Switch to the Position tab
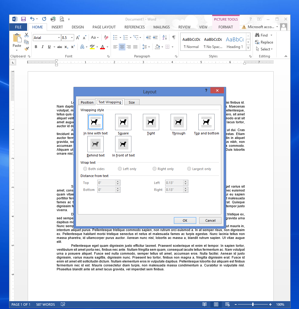This screenshot has height=309, width=299. [87, 102]
